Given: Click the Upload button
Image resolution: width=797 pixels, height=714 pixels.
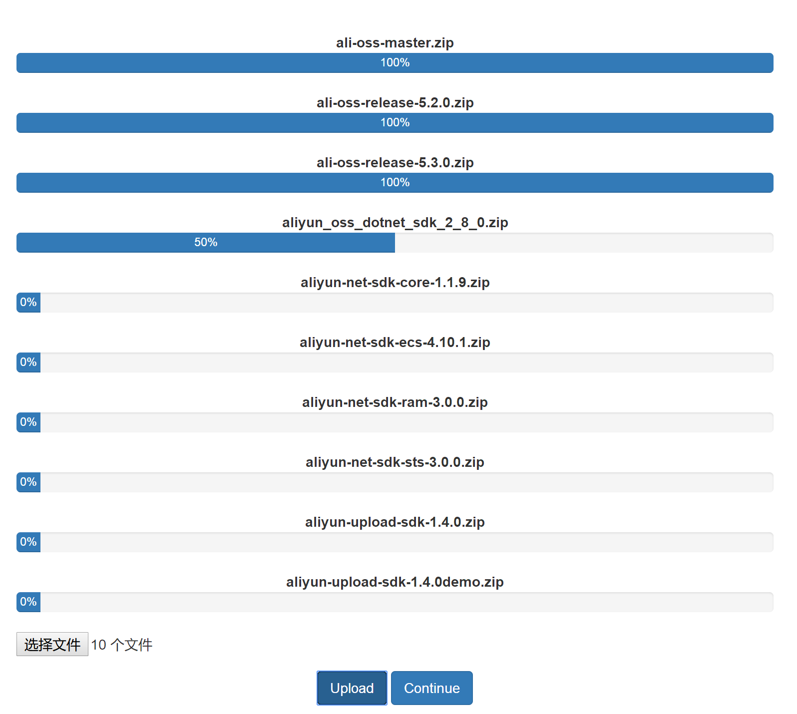Looking at the screenshot, I should click(x=352, y=688).
